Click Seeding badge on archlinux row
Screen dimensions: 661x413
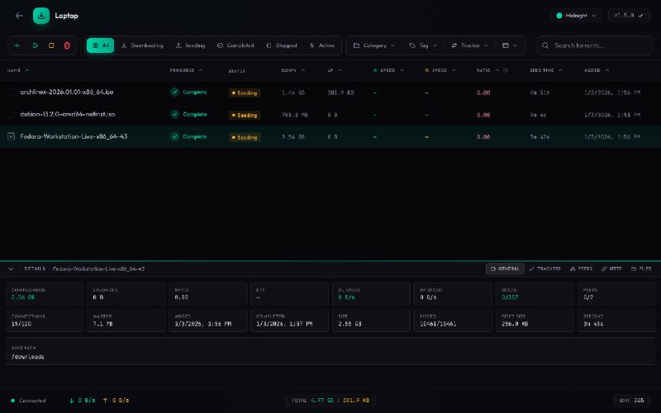(245, 93)
